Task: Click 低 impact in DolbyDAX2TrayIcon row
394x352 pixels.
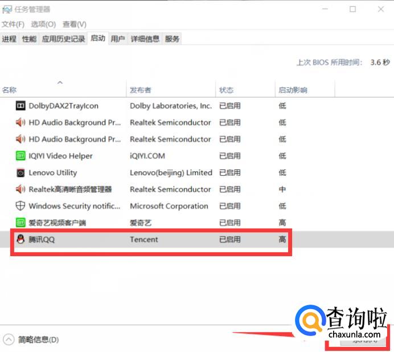Action: coord(282,106)
